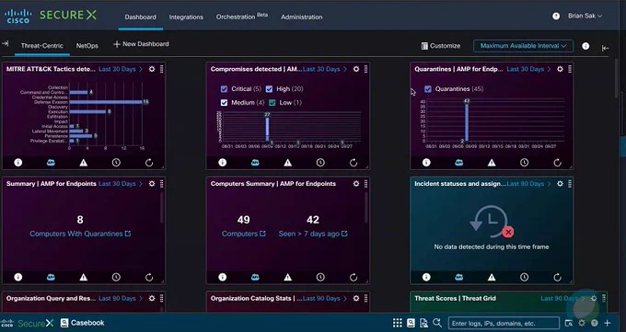
Task: Click warning triangle on Summary AMP tile
Action: point(84,277)
